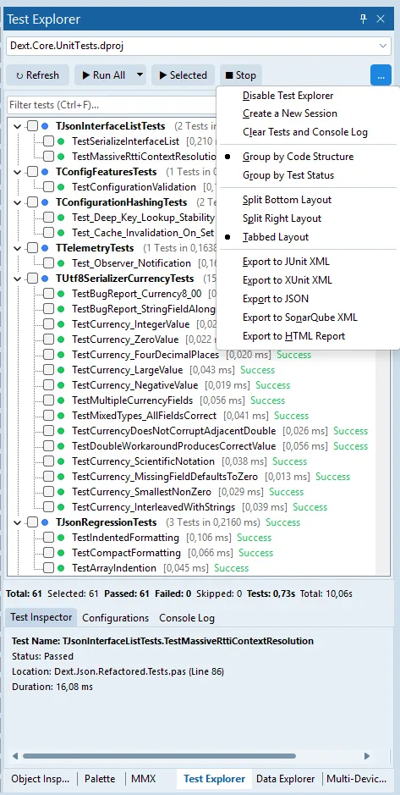Collapse the TJsonRegressionTests node
The height and width of the screenshot is (795, 400).
[18, 522]
